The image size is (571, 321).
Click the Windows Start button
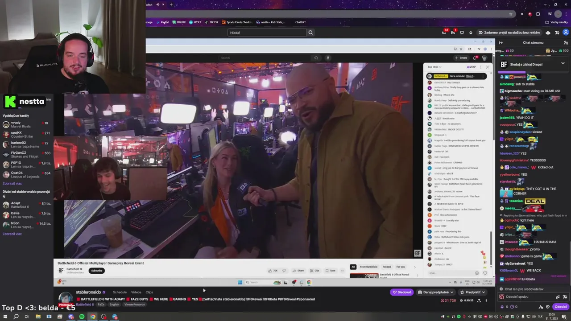pyautogui.click(x=5, y=317)
